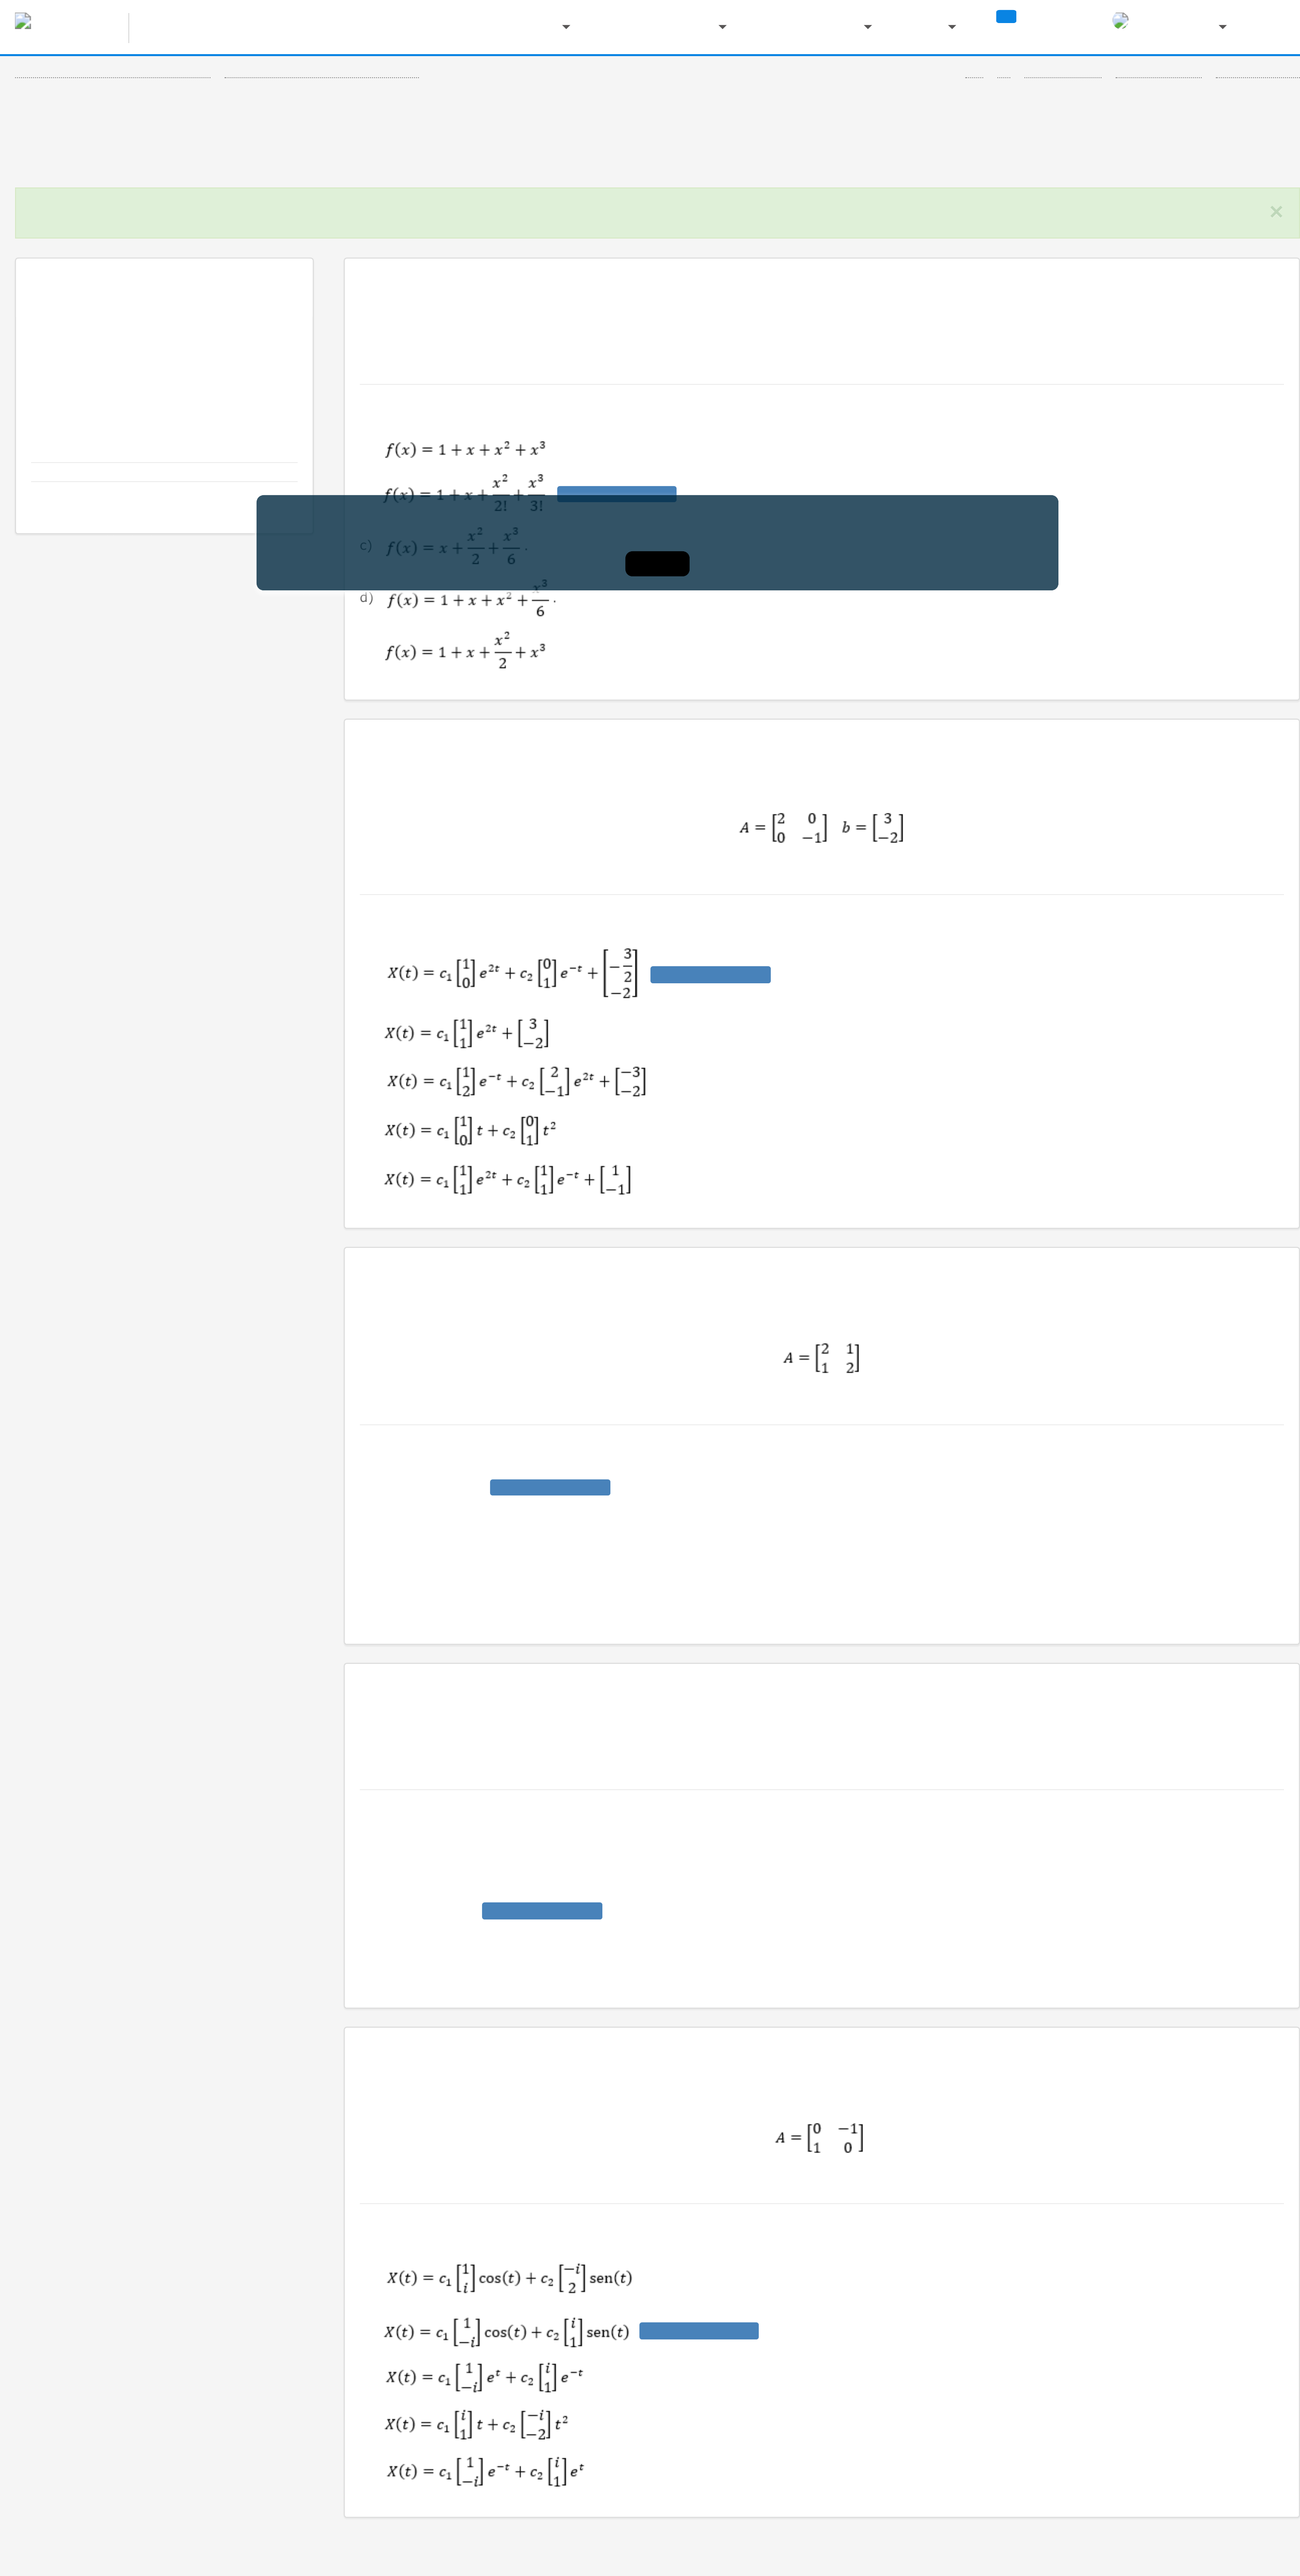1300x2576 pixels.
Task: Click the blue tag beside the f(x) answer with factorials
Action: tap(616, 493)
